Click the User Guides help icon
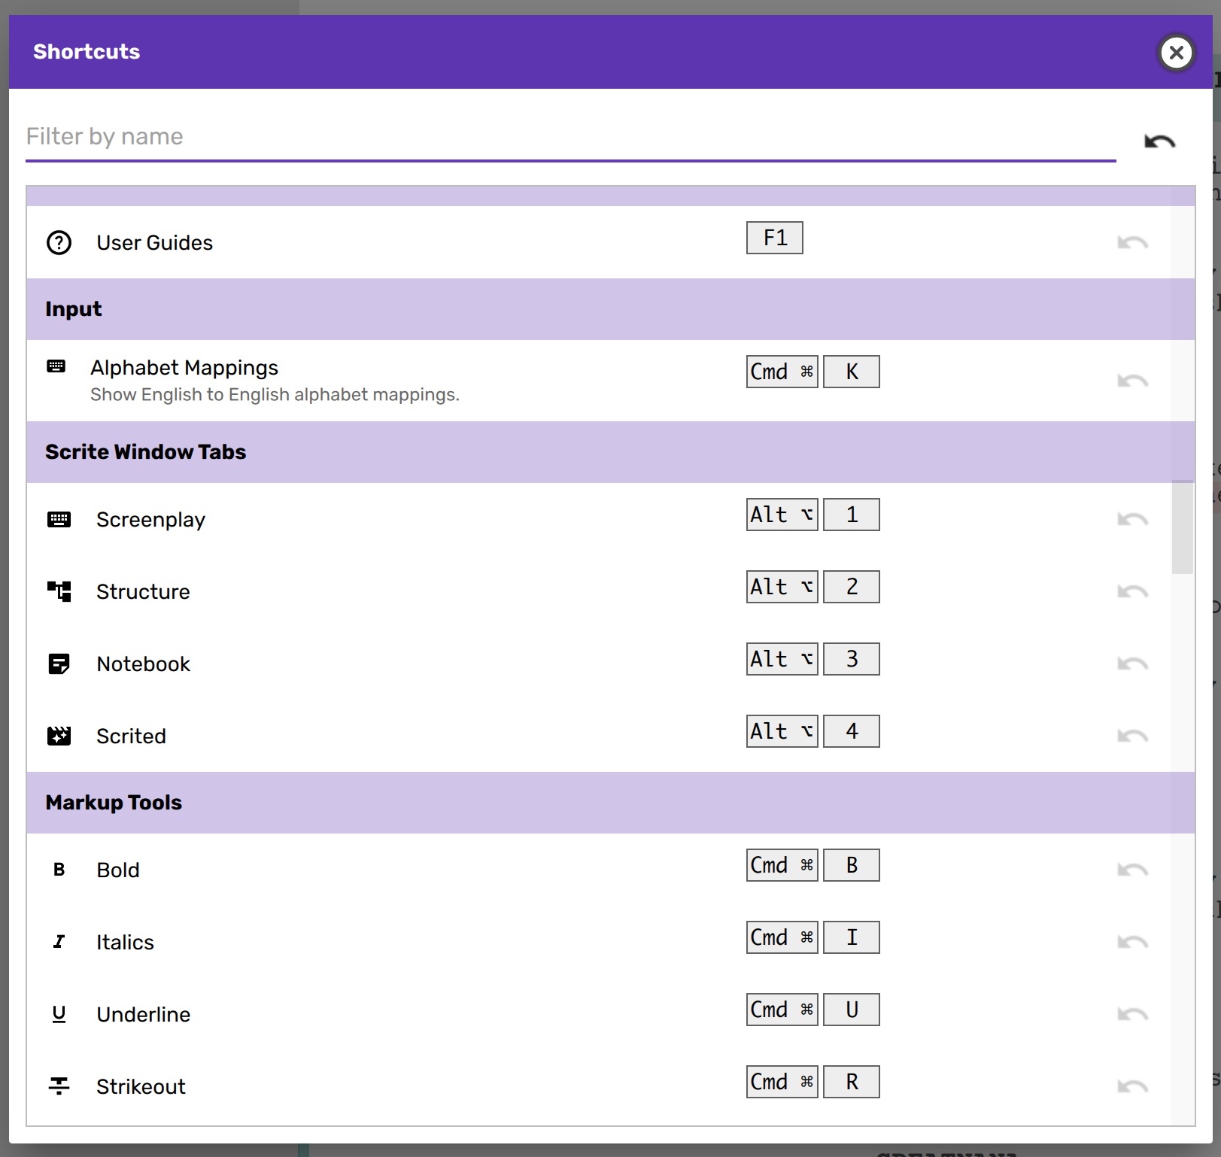The image size is (1221, 1157). point(59,243)
